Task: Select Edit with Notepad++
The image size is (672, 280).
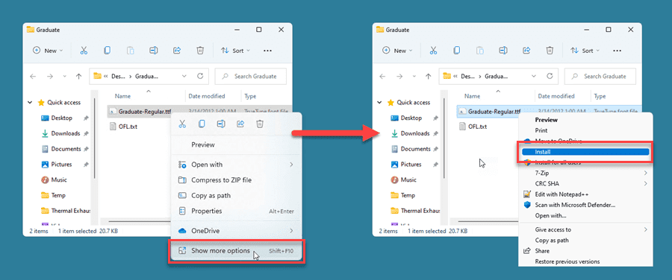Action: 585,194
